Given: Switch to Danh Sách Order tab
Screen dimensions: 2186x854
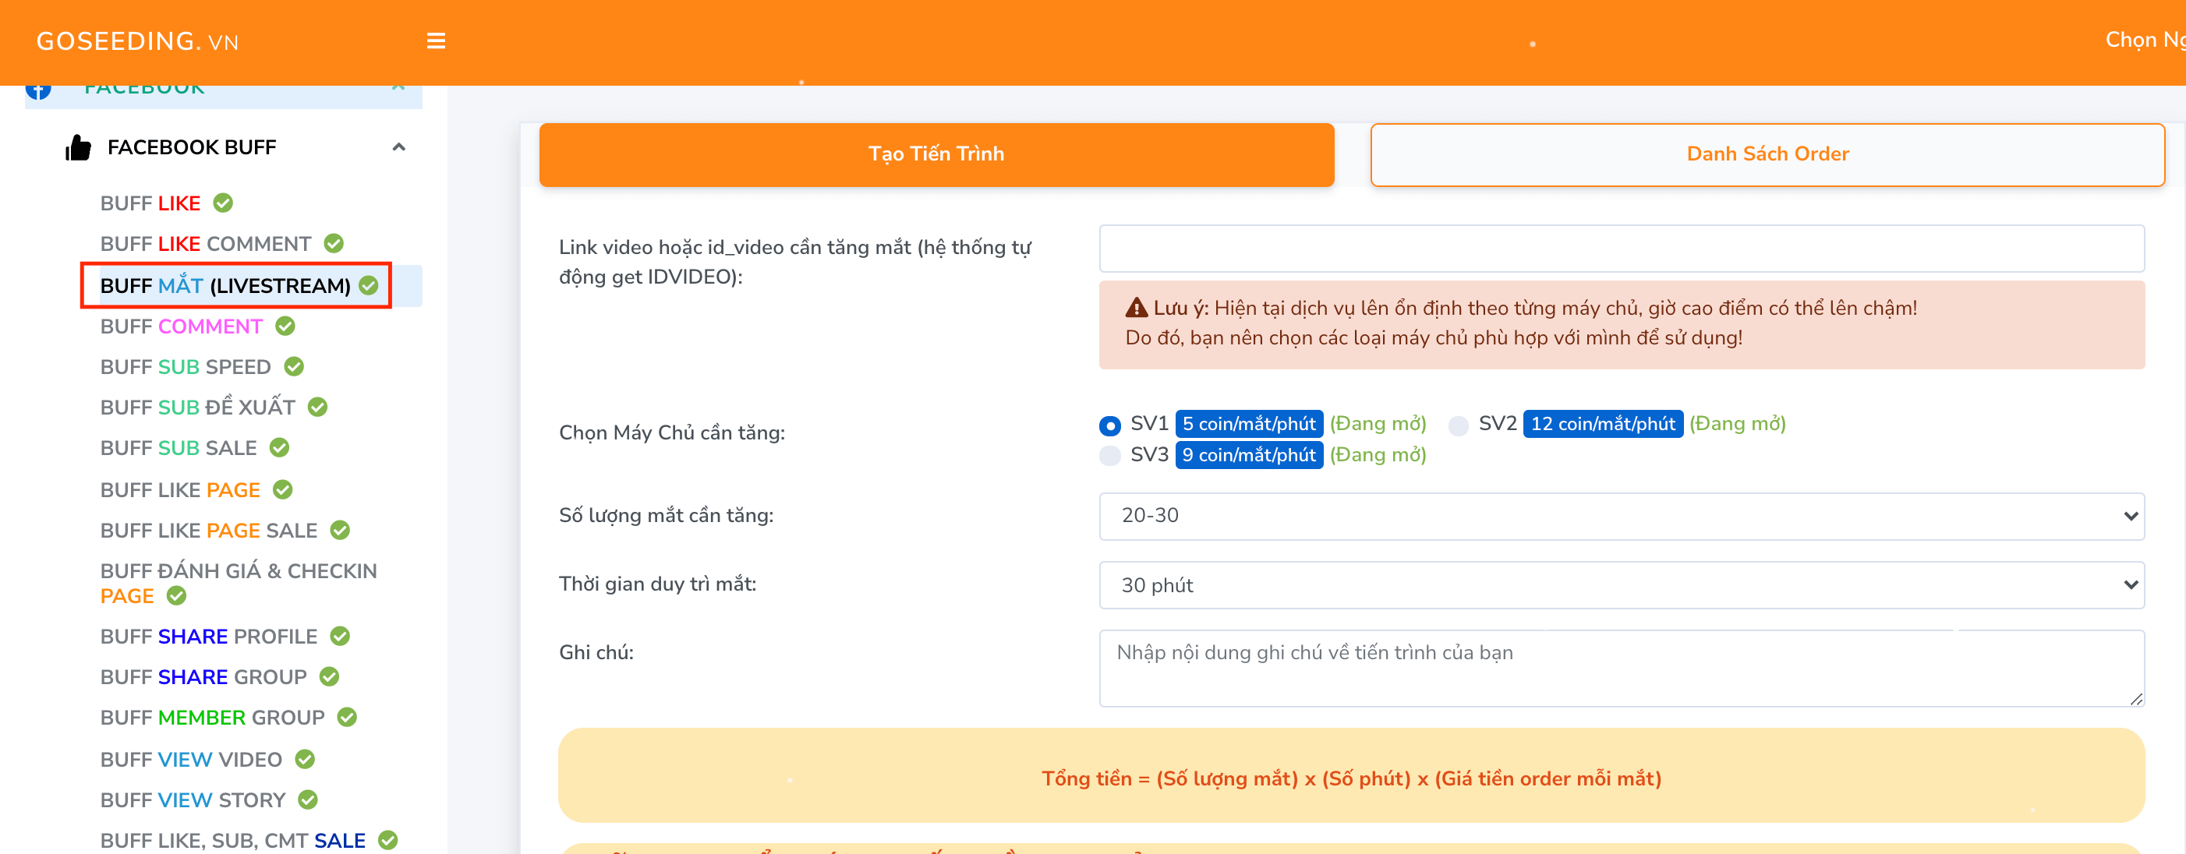Looking at the screenshot, I should (1767, 154).
